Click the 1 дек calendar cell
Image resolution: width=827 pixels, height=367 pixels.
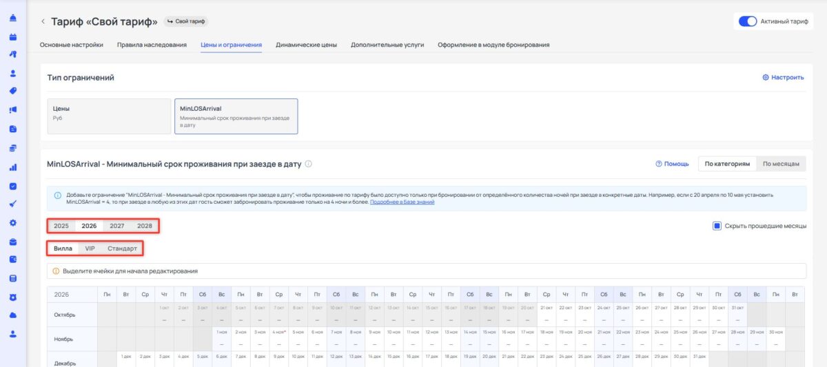pyautogui.click(x=126, y=359)
